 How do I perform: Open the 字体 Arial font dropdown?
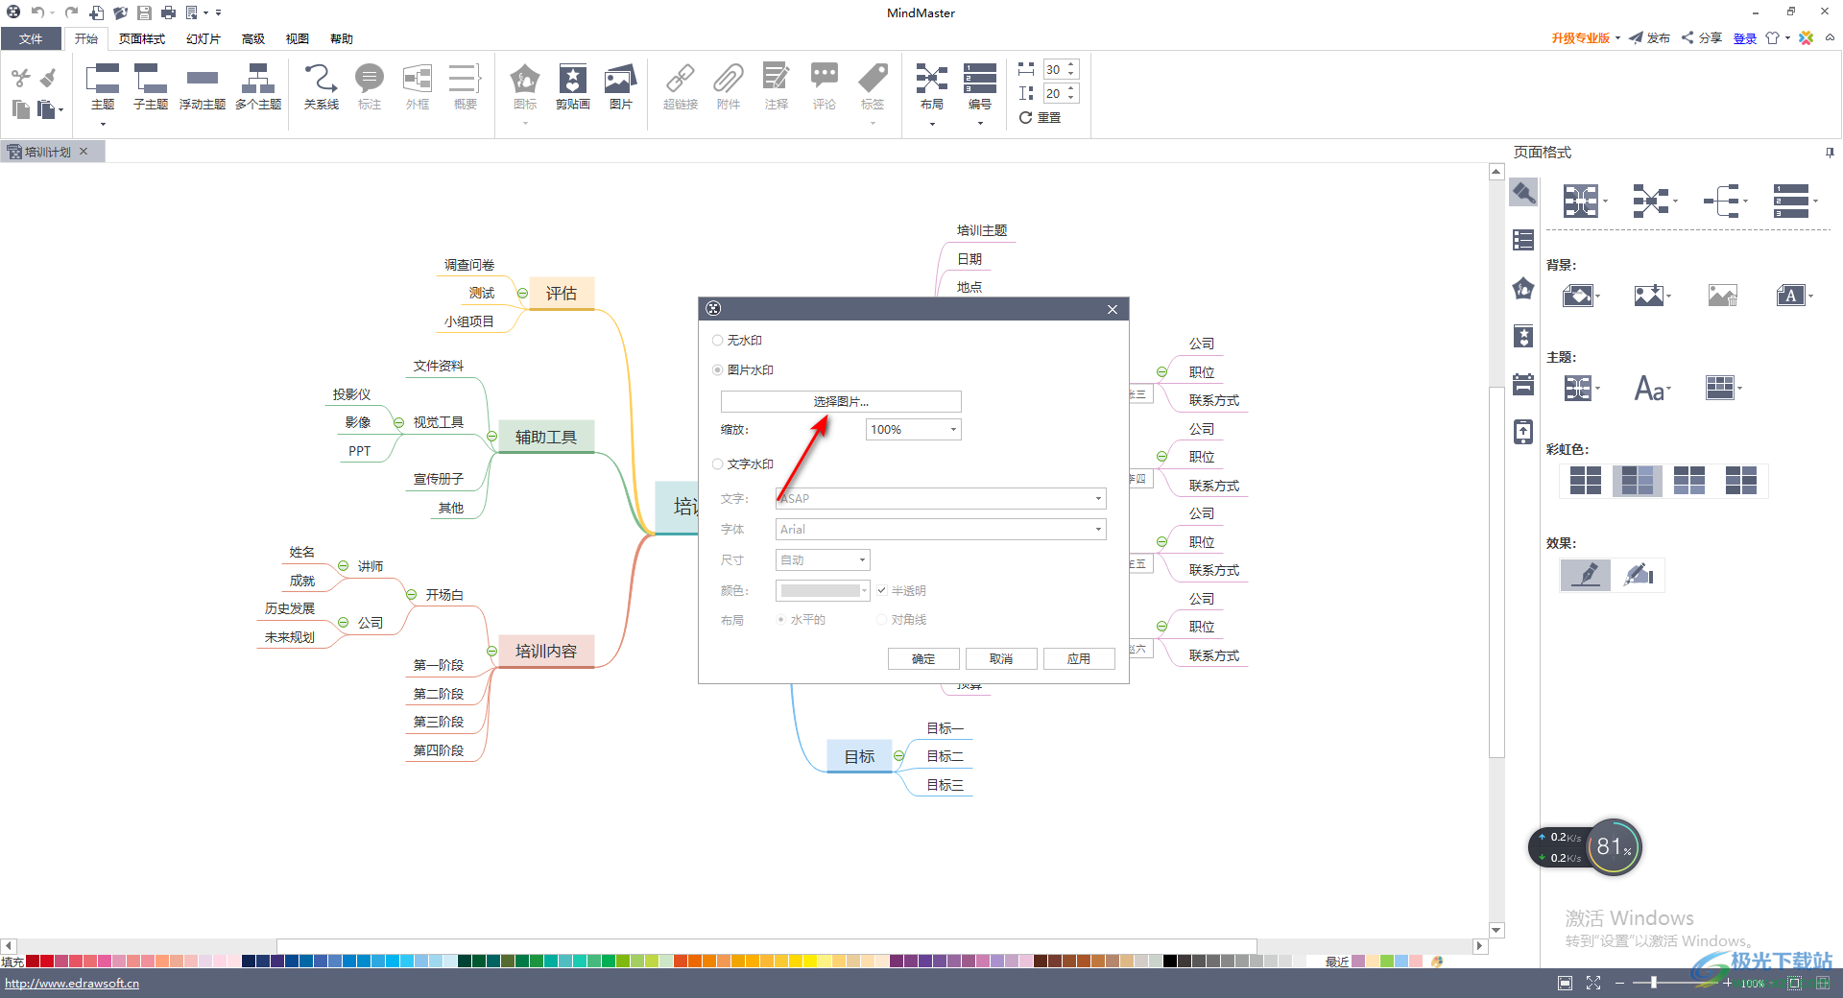[x=941, y=530]
